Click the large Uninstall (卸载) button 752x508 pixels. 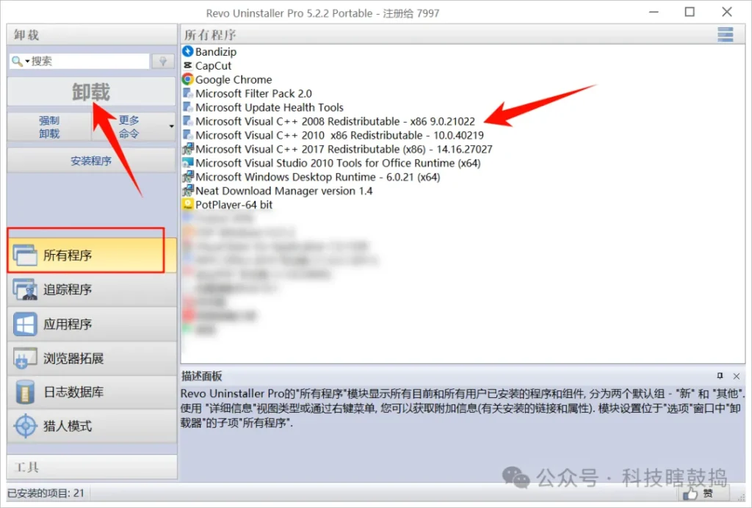click(x=91, y=92)
